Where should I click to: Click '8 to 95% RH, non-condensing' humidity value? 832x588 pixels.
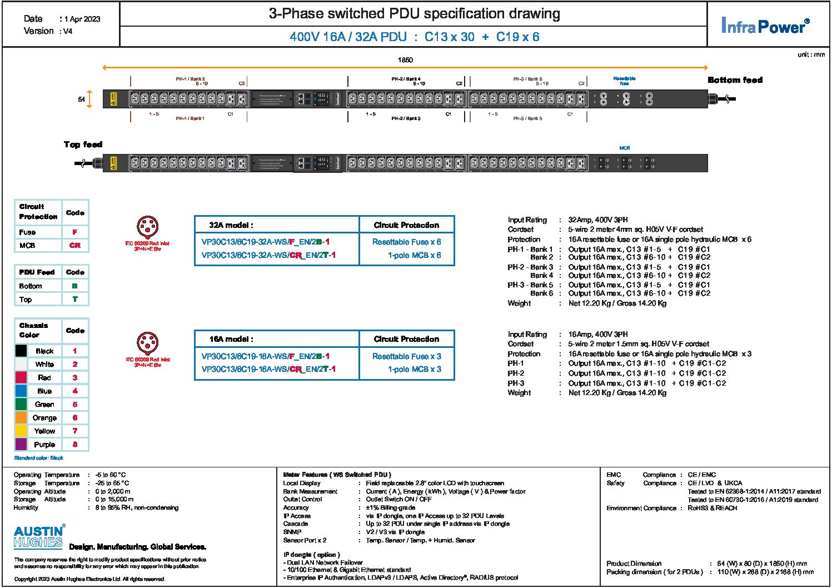[137, 507]
